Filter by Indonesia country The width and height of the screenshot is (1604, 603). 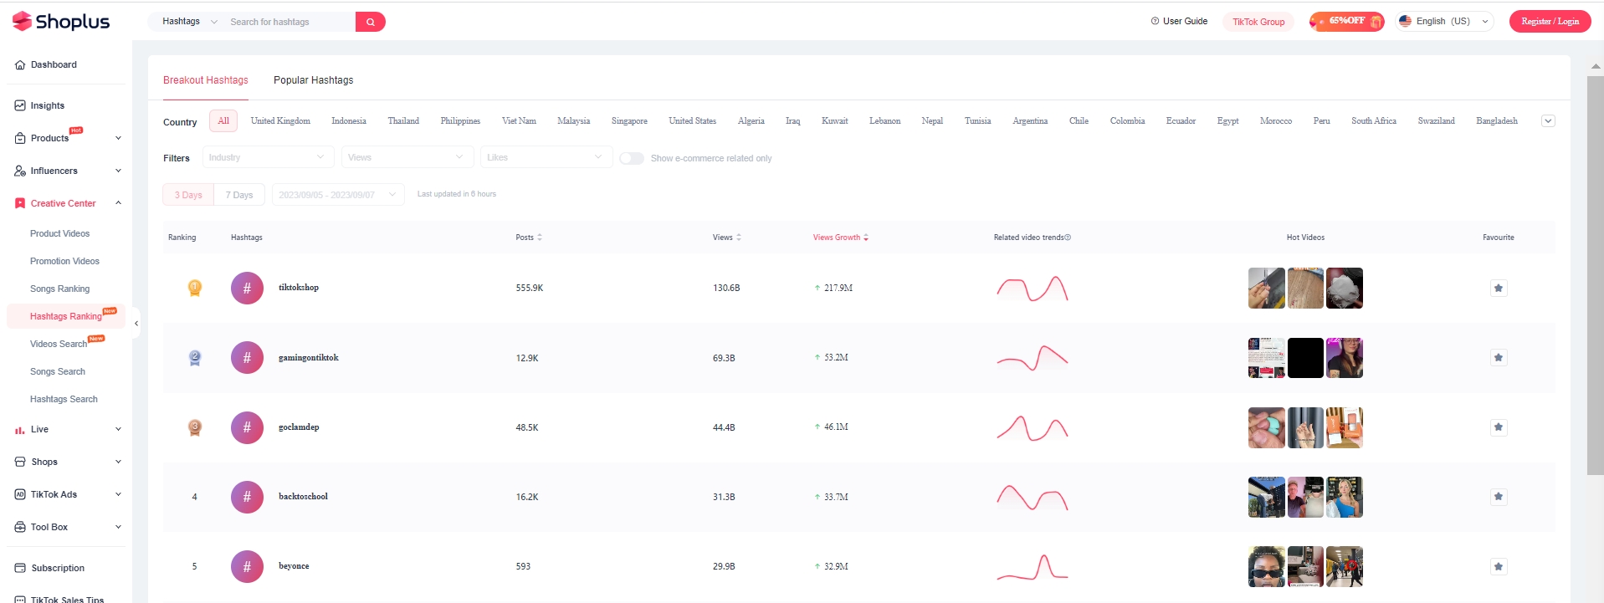click(x=349, y=121)
